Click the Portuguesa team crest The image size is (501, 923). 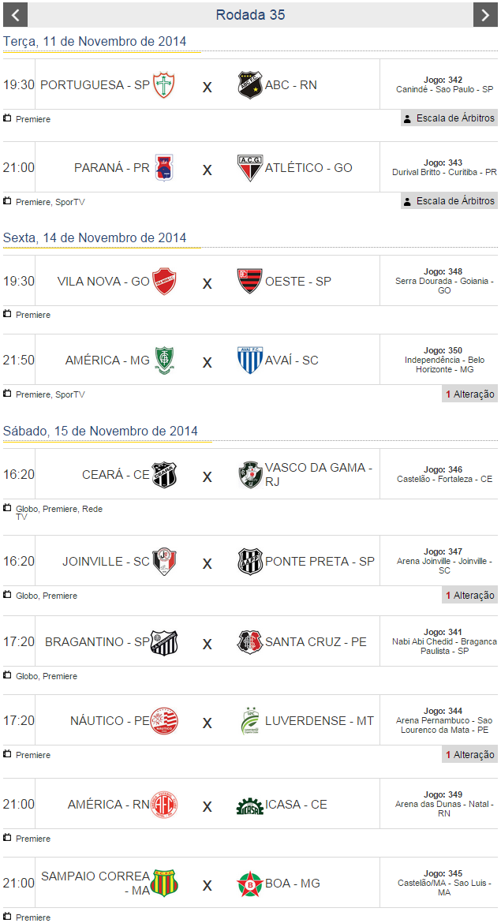[163, 84]
